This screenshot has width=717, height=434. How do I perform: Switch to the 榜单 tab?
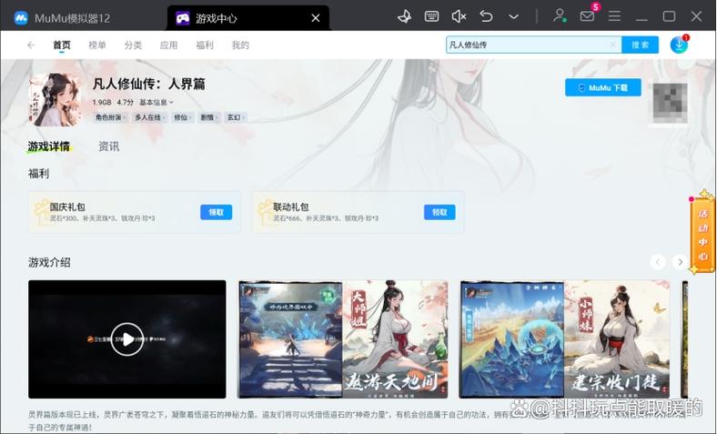97,45
